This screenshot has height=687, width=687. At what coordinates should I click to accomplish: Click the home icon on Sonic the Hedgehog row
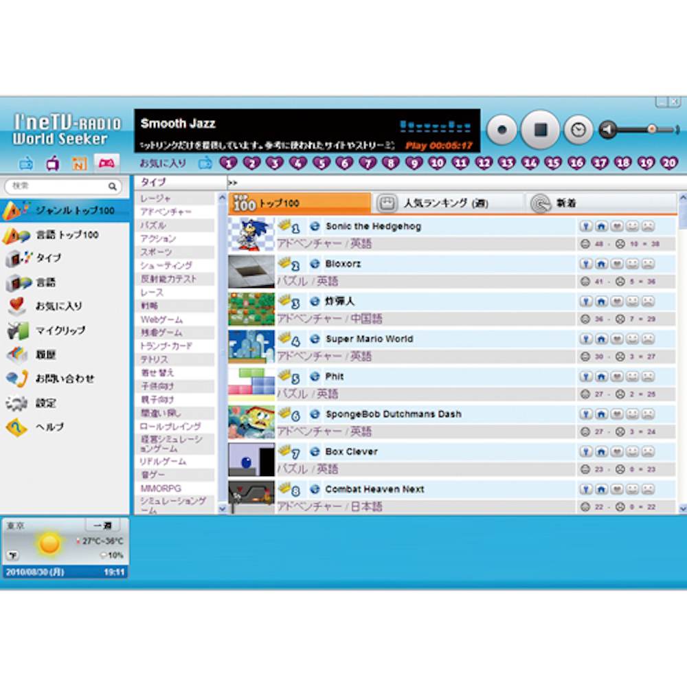[602, 226]
